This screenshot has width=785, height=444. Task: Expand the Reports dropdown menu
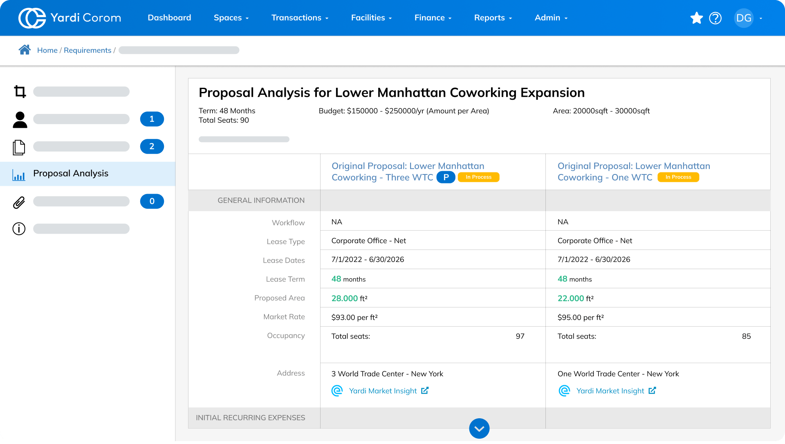493,18
